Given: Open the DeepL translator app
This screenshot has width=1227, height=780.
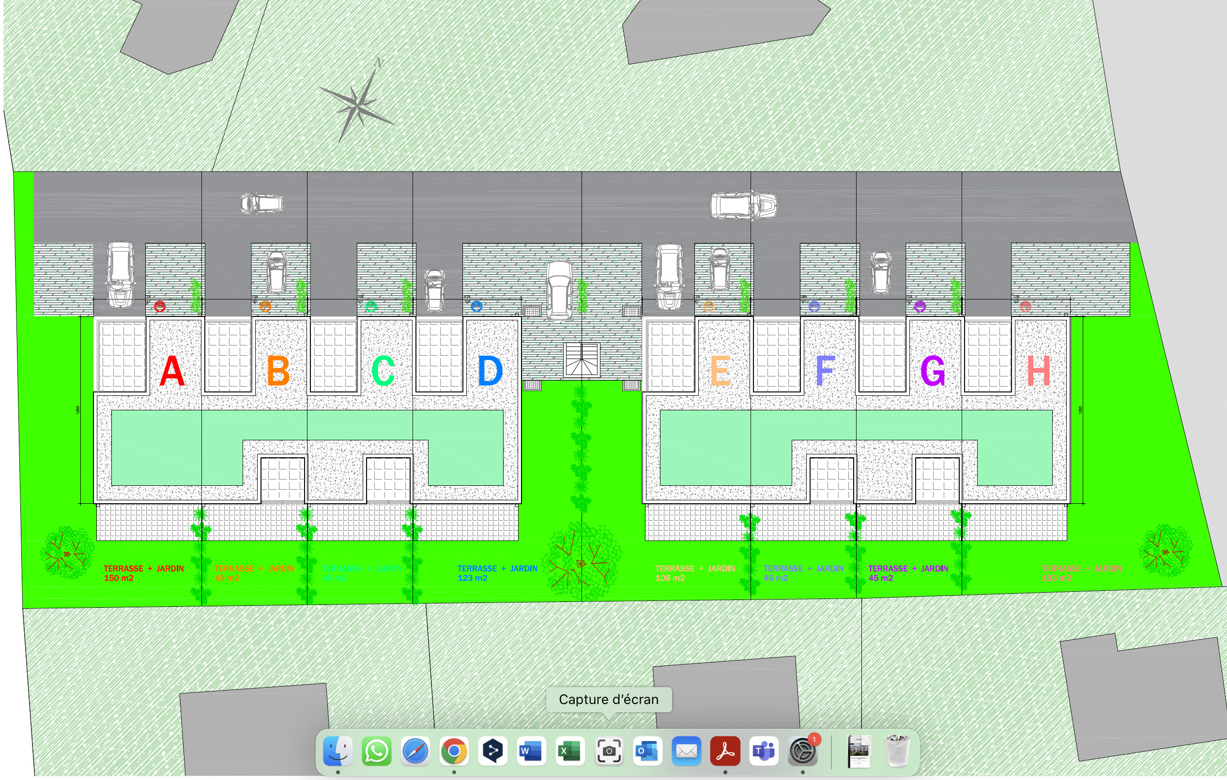Looking at the screenshot, I should (x=493, y=750).
